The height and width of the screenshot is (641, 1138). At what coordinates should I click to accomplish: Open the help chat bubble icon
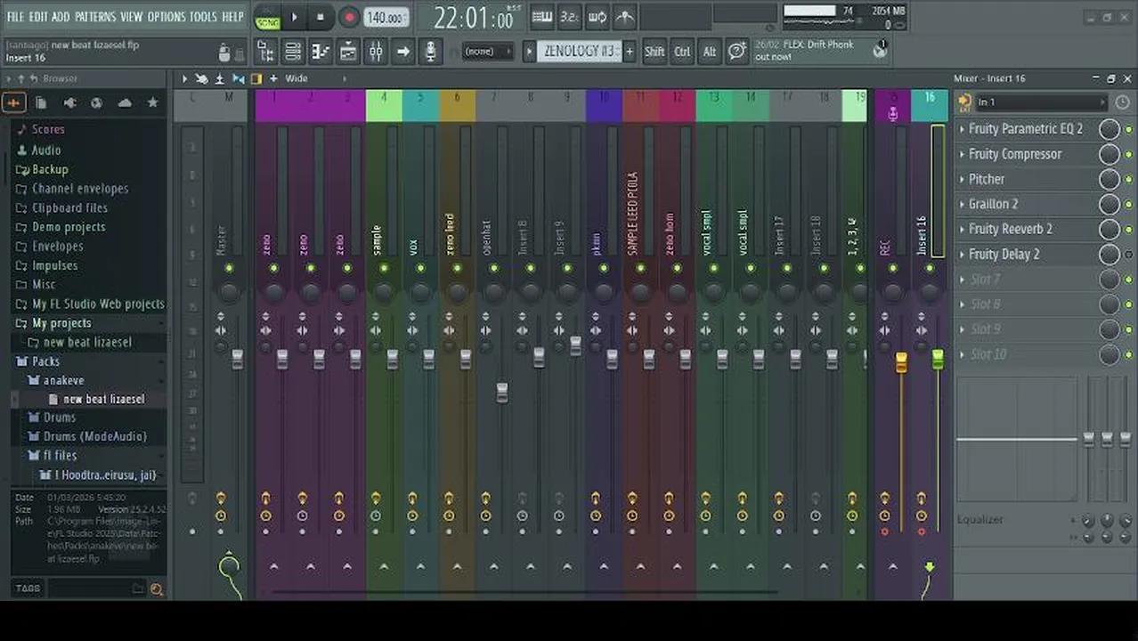(737, 52)
